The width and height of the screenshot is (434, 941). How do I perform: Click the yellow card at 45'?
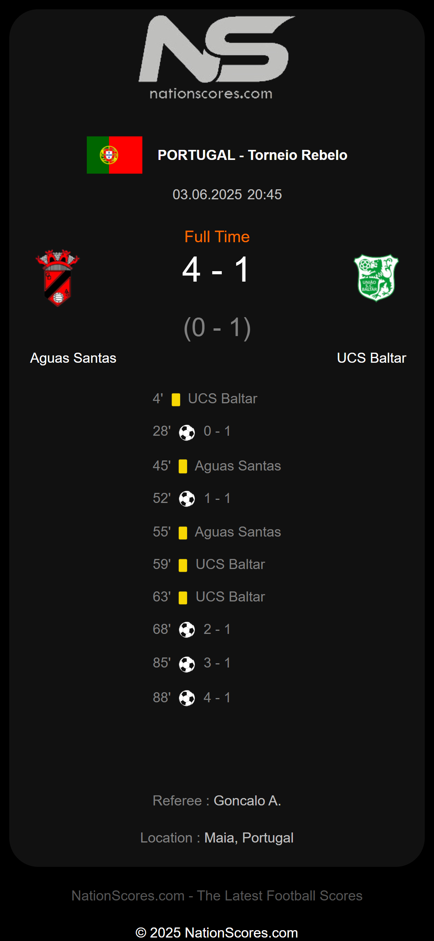183,466
